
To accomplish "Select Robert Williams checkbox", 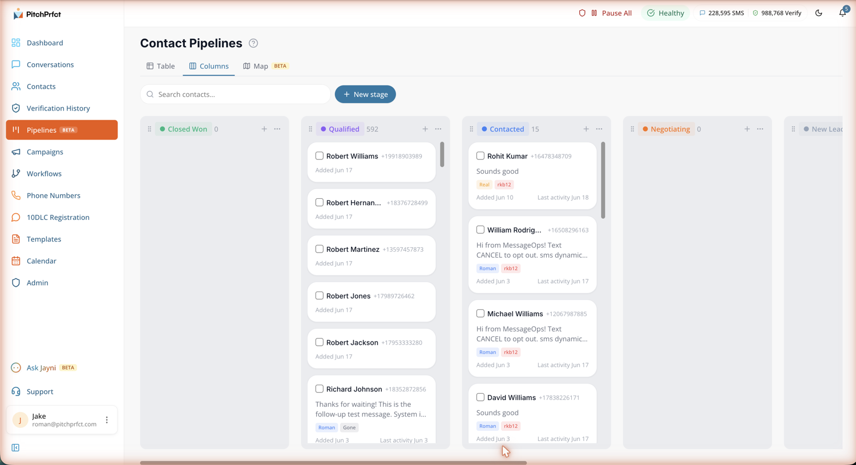I will pyautogui.click(x=320, y=156).
